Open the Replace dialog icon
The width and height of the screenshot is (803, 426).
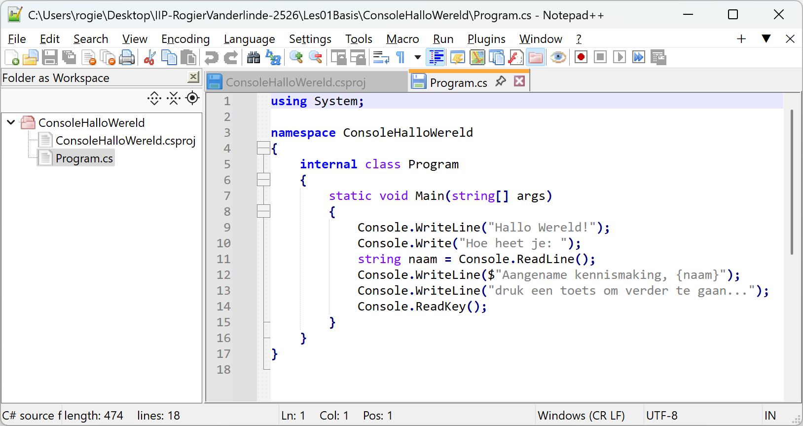[273, 58]
